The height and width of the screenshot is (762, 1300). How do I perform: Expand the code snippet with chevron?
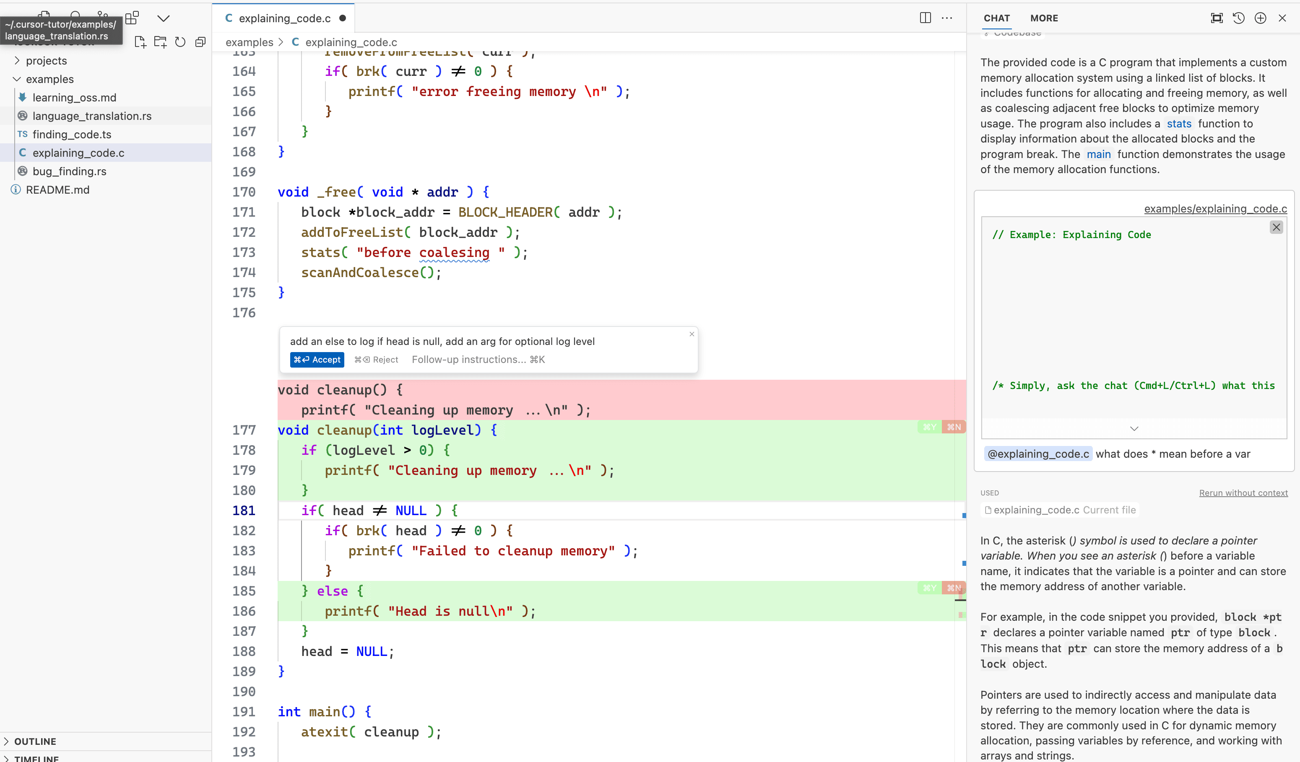pyautogui.click(x=1134, y=428)
